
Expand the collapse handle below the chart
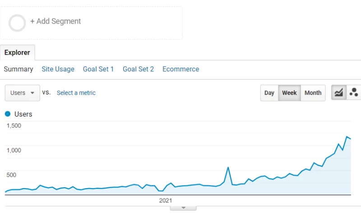pos(183,208)
